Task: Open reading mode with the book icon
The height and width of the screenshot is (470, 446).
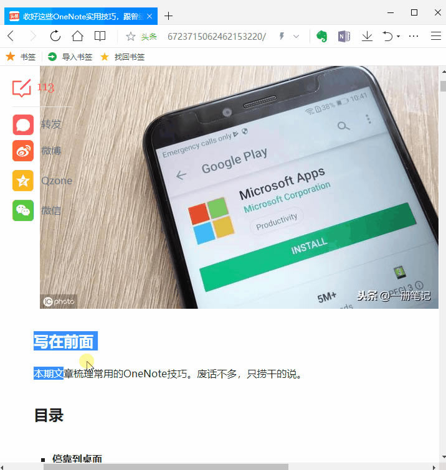Action: (100, 36)
